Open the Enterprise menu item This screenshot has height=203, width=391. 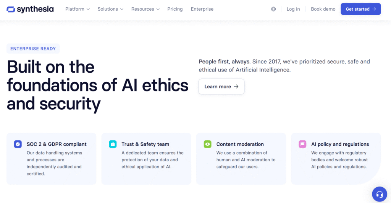pos(202,9)
